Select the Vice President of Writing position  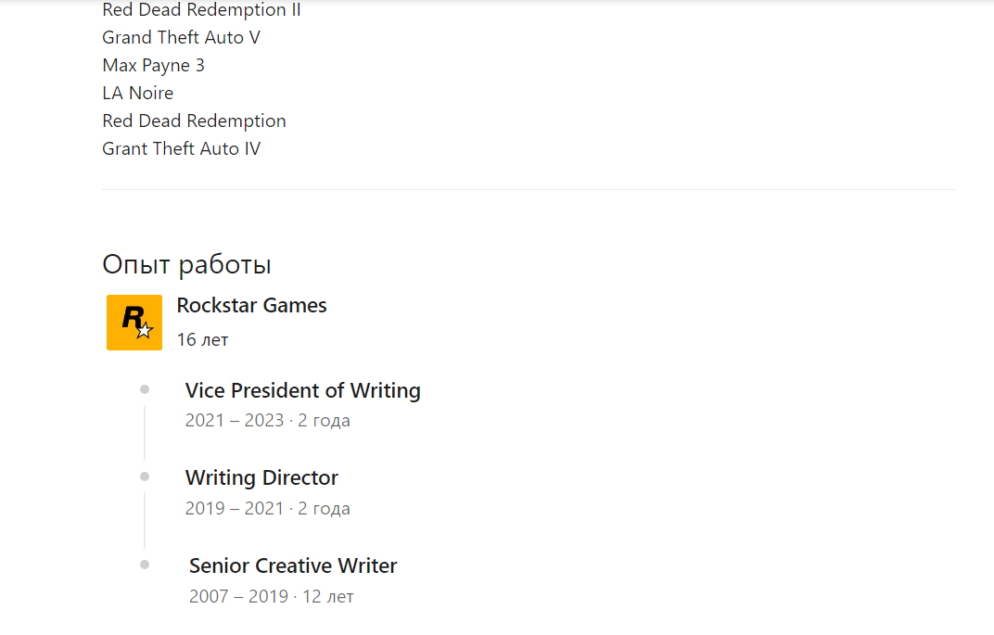(x=303, y=390)
